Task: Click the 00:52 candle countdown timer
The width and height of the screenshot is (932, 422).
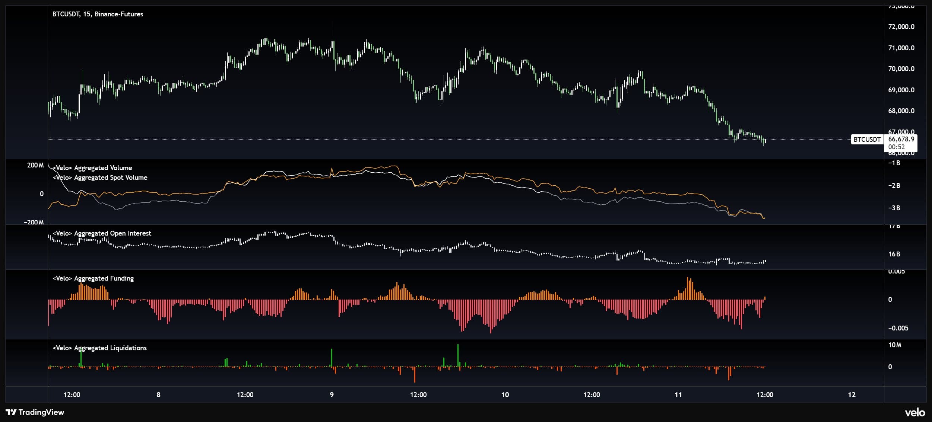Action: [x=896, y=147]
